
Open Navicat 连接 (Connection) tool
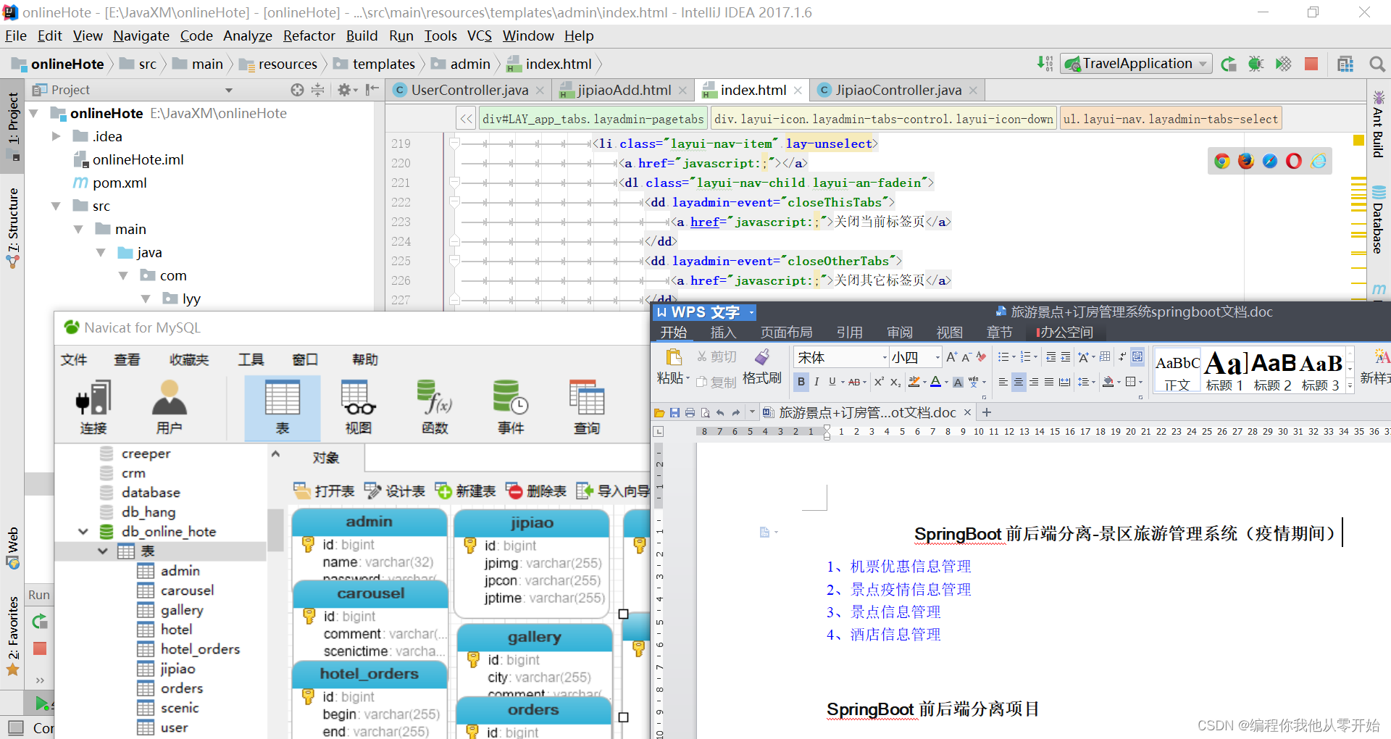point(93,407)
